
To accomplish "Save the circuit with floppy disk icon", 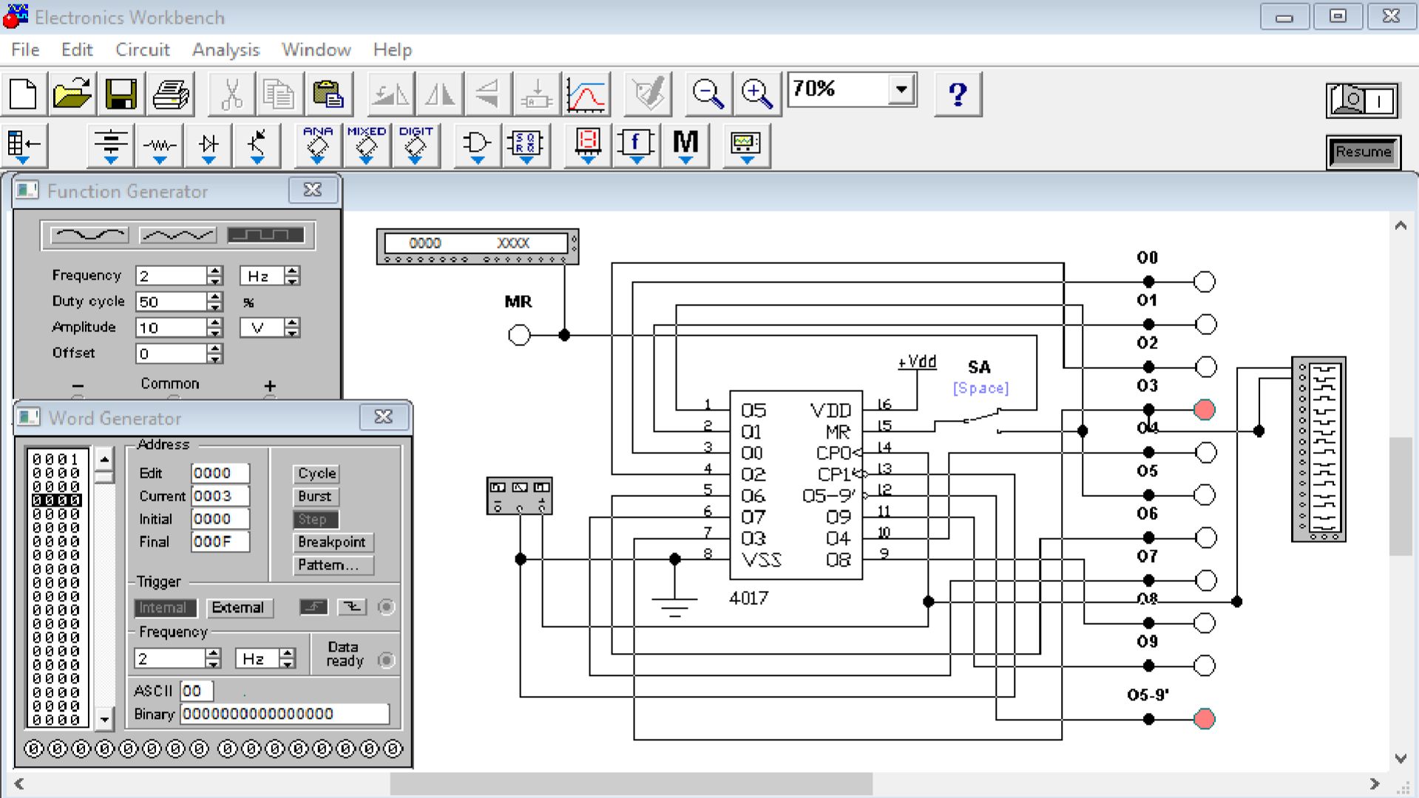I will 121,94.
